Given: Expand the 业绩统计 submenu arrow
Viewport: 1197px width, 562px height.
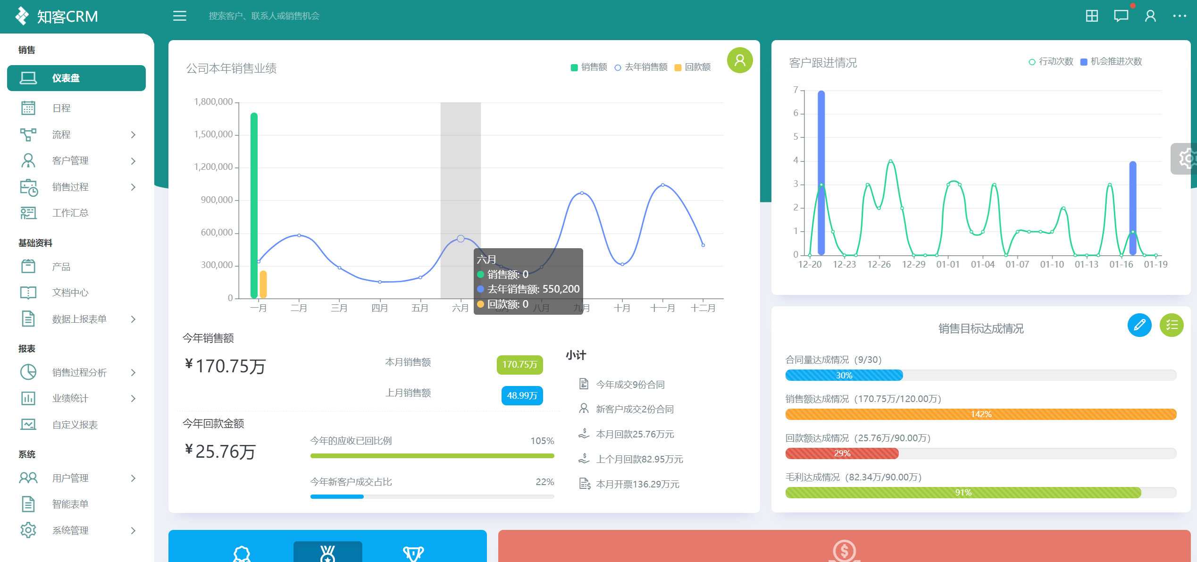Looking at the screenshot, I should (x=133, y=399).
